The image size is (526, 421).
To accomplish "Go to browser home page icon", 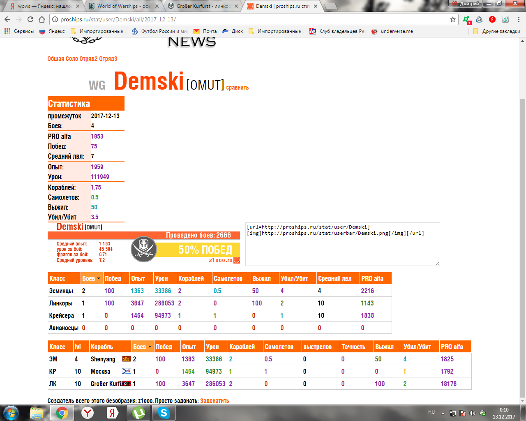I will (x=42, y=19).
